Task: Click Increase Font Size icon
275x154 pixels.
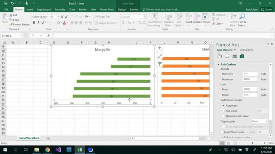Action: [x=62, y=17]
